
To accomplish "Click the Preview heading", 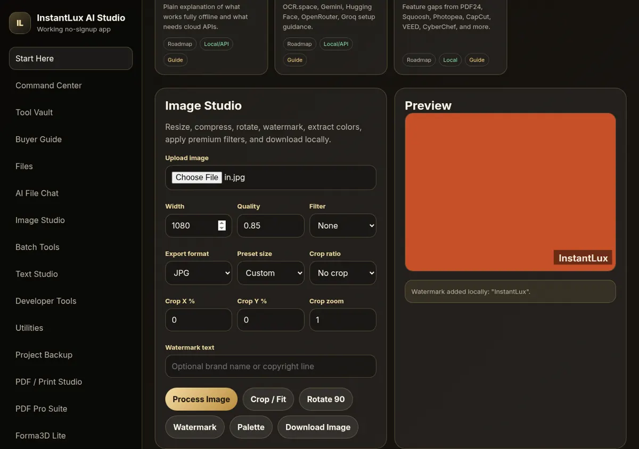I will (428, 106).
